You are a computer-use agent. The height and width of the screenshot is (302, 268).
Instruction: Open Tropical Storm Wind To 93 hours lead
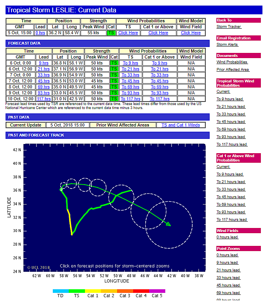pyautogui.click(x=231, y=137)
